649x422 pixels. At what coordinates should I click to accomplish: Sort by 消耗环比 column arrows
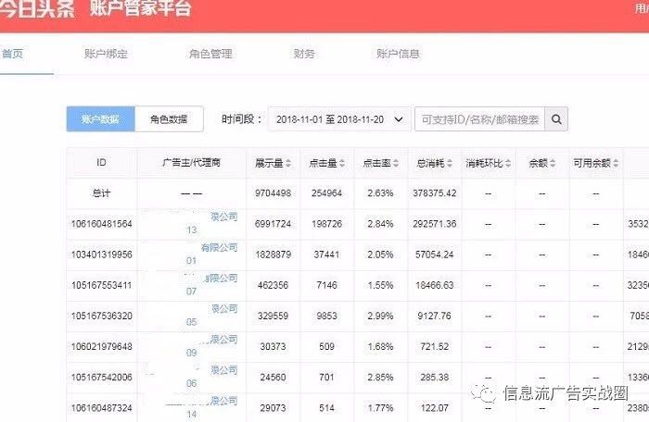(508, 163)
